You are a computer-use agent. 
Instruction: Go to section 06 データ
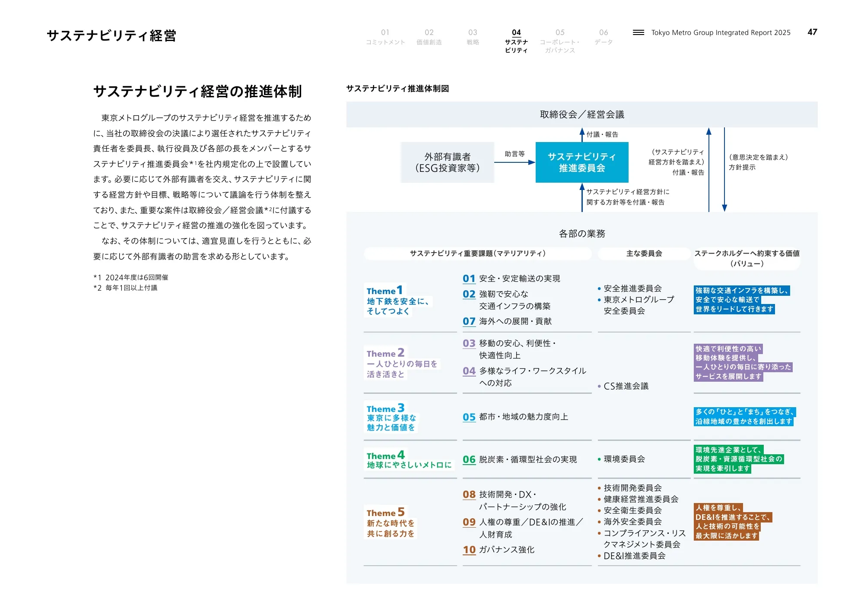pyautogui.click(x=604, y=37)
